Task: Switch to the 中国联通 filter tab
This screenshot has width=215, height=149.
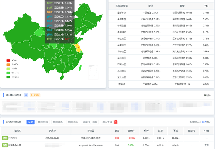Action: click(58, 122)
